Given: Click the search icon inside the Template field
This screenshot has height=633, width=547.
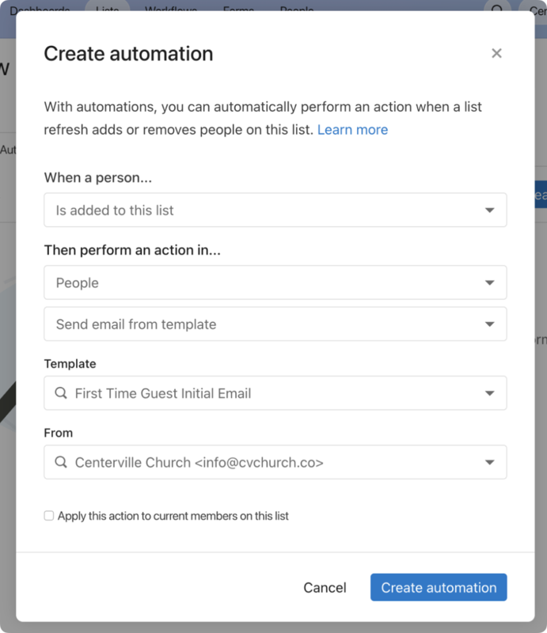Looking at the screenshot, I should [x=62, y=392].
